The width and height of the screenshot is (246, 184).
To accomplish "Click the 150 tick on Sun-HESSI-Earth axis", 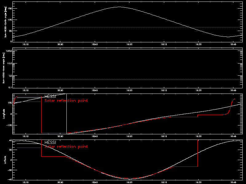I will tap(10, 9).
